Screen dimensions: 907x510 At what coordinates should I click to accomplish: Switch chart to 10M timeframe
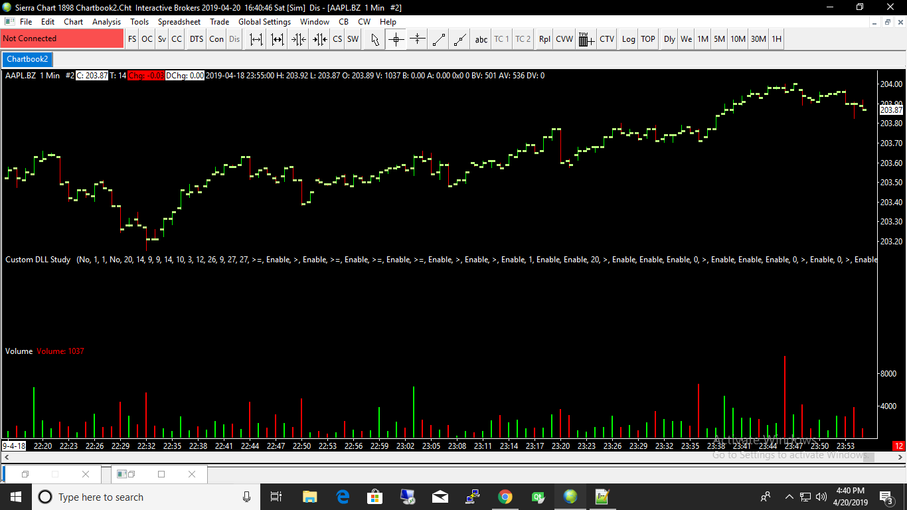click(x=738, y=39)
